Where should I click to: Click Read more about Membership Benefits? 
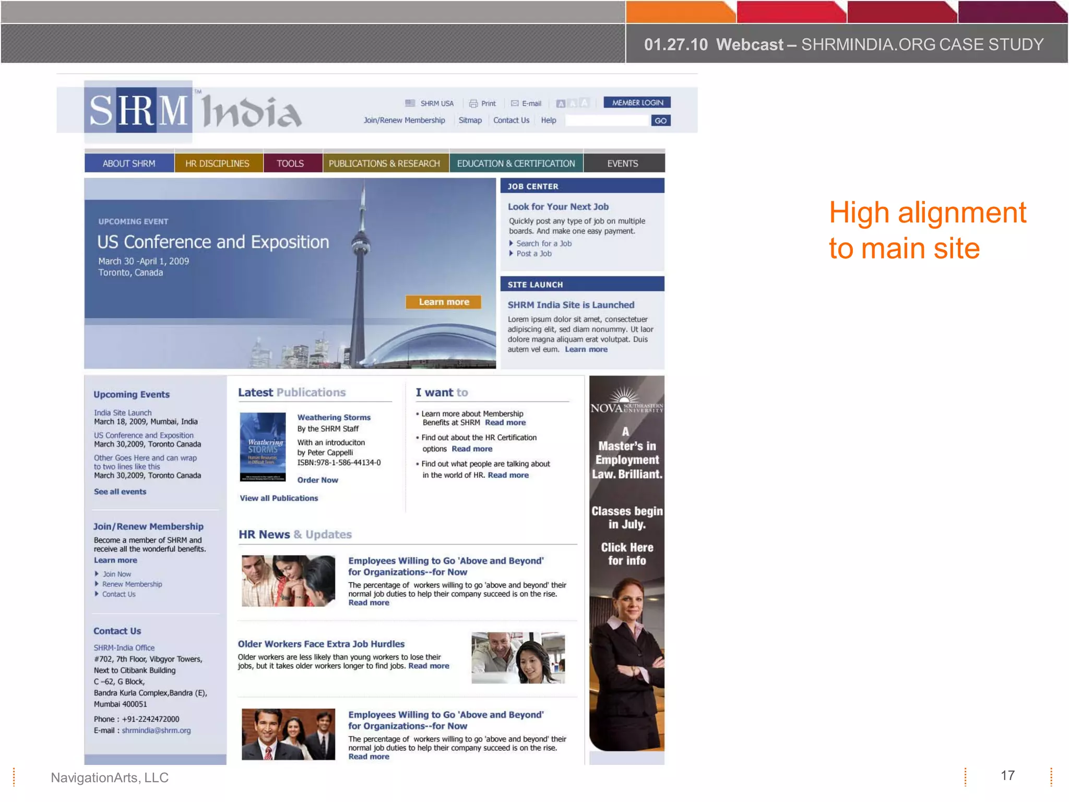click(505, 422)
